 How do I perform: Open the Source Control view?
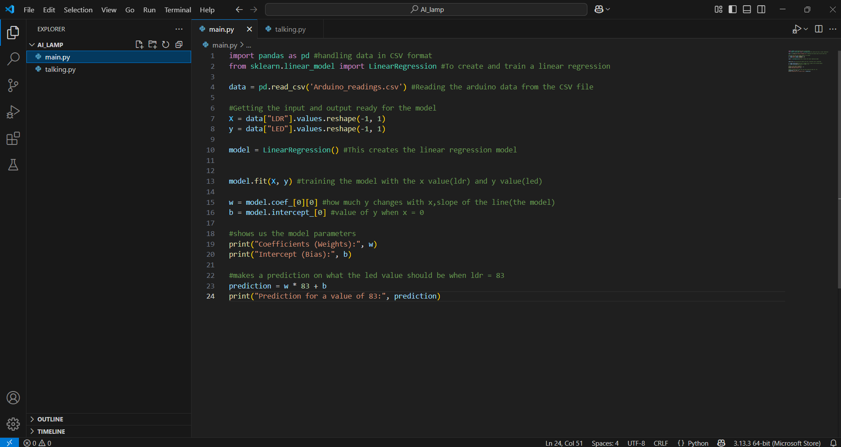coord(13,85)
